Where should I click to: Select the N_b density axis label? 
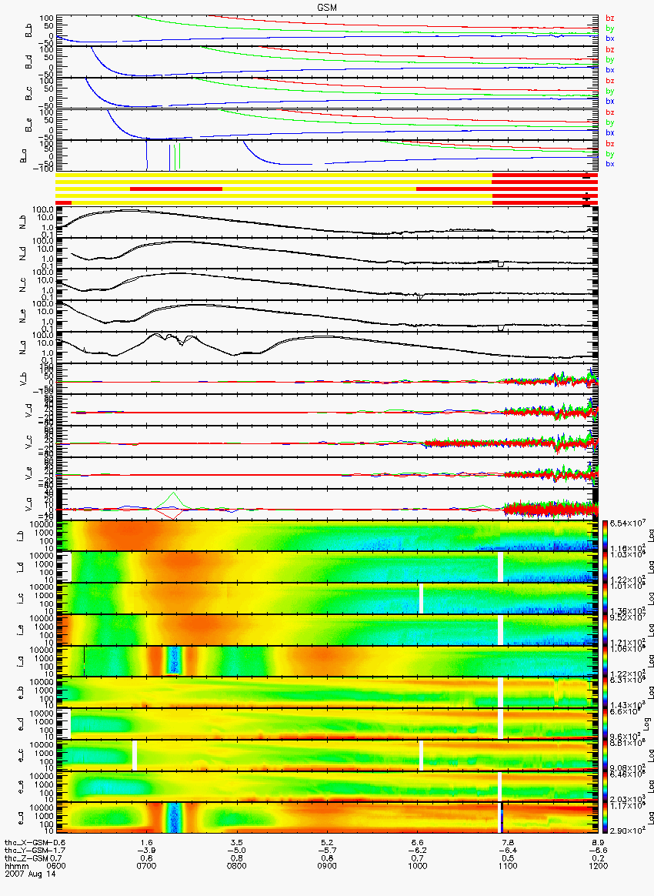[23, 221]
